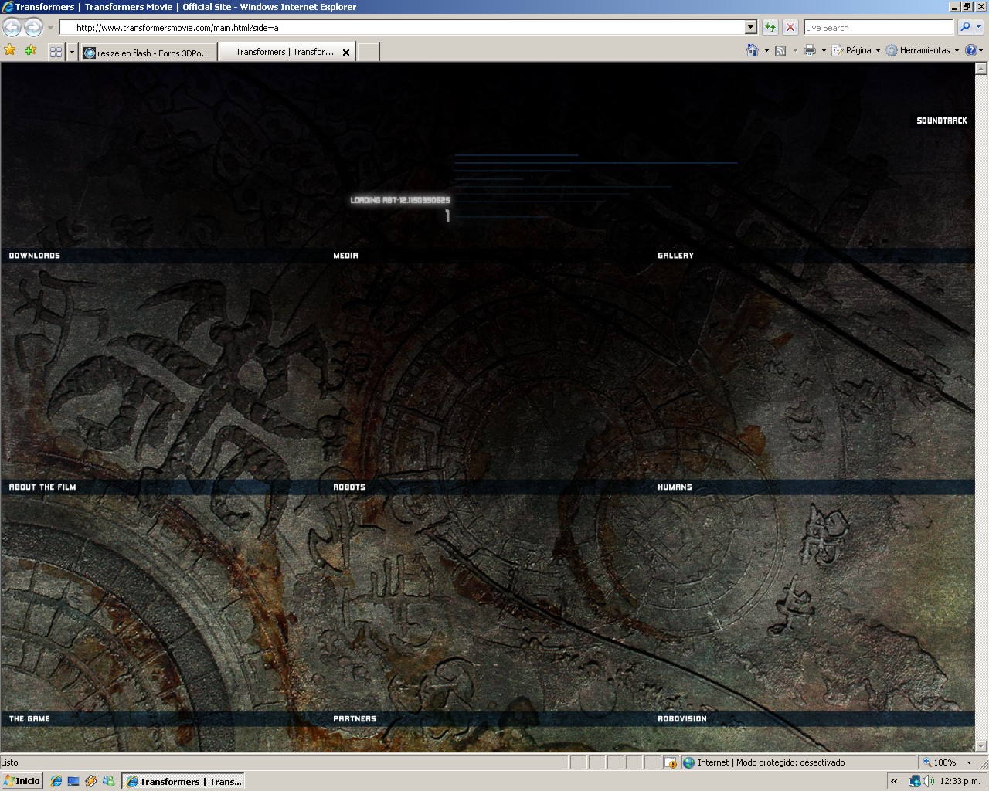The width and height of the screenshot is (989, 791).
Task: Click the browser Forward arrow button
Action: [x=33, y=28]
